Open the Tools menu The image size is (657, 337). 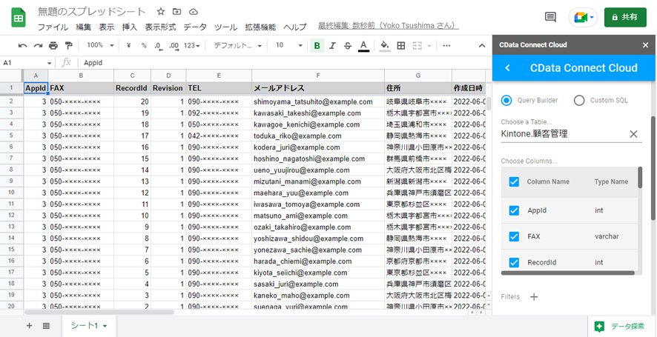click(x=226, y=27)
